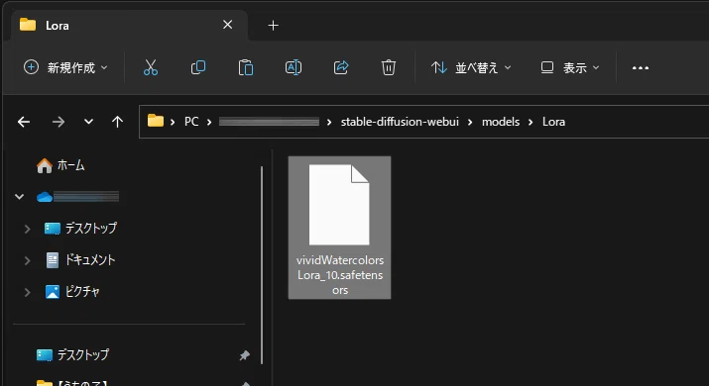Collapse the OneDrive cloud tree node
709x386 pixels.
tap(20, 196)
